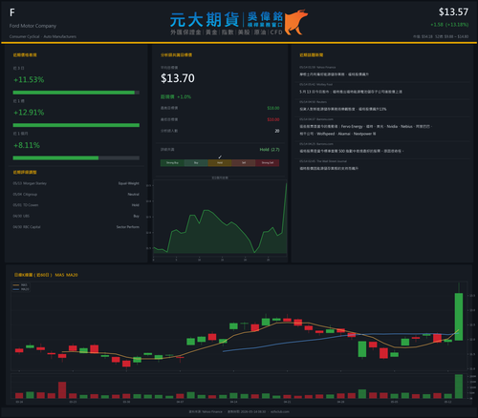Click the +12.91% performance value
Viewport: 478px width, 418px height.
tap(29, 113)
